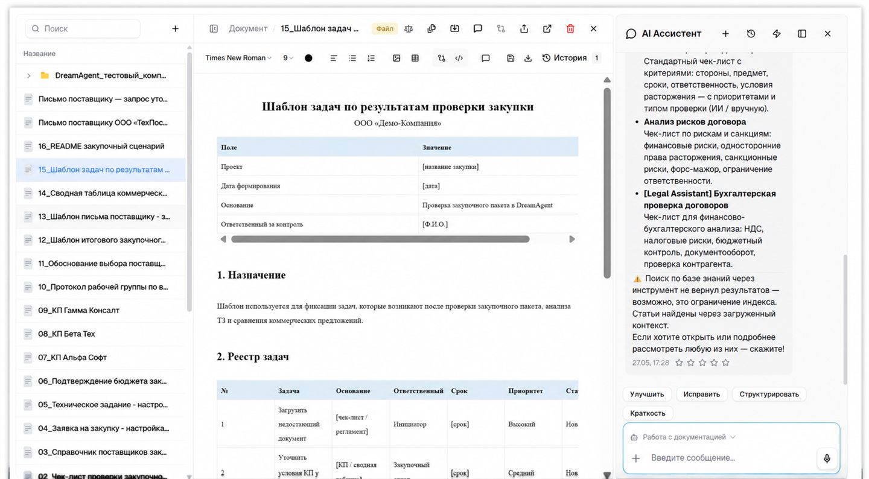Insert an image using the picture icon
869x479 pixels.
[396, 58]
